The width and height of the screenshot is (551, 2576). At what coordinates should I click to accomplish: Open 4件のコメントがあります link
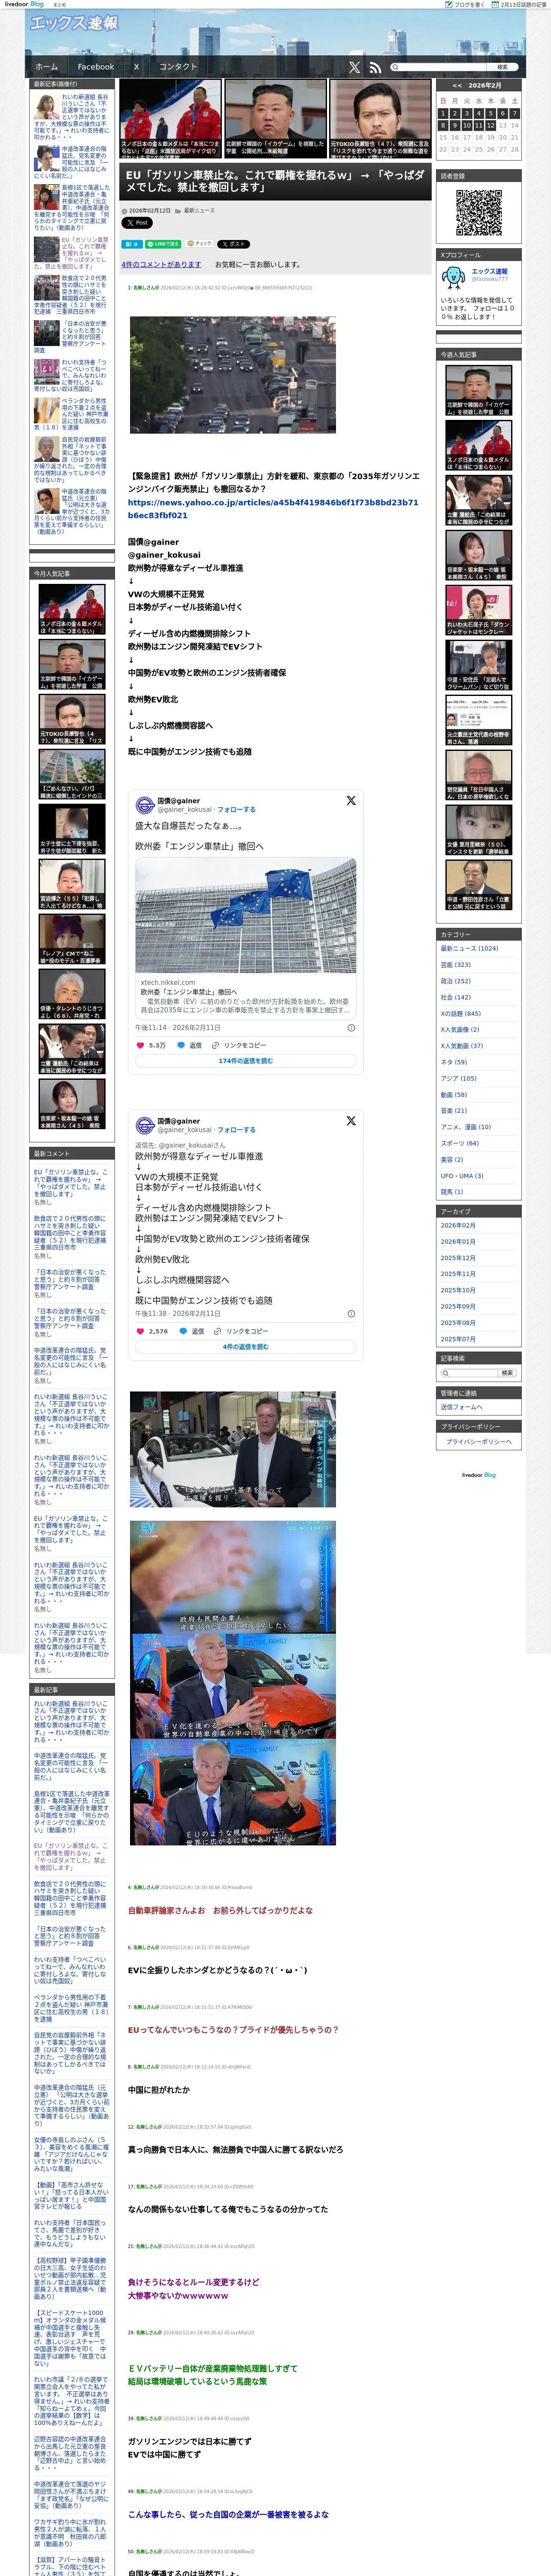[161, 265]
